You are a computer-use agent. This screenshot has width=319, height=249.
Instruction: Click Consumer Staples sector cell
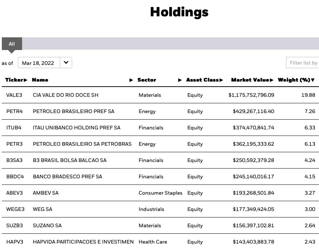[161, 193]
